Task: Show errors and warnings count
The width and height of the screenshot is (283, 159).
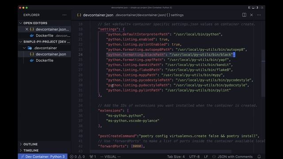Action: [77, 156]
